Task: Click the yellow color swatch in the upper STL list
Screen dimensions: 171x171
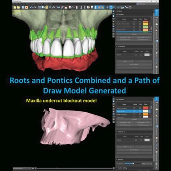Action: 146,24
